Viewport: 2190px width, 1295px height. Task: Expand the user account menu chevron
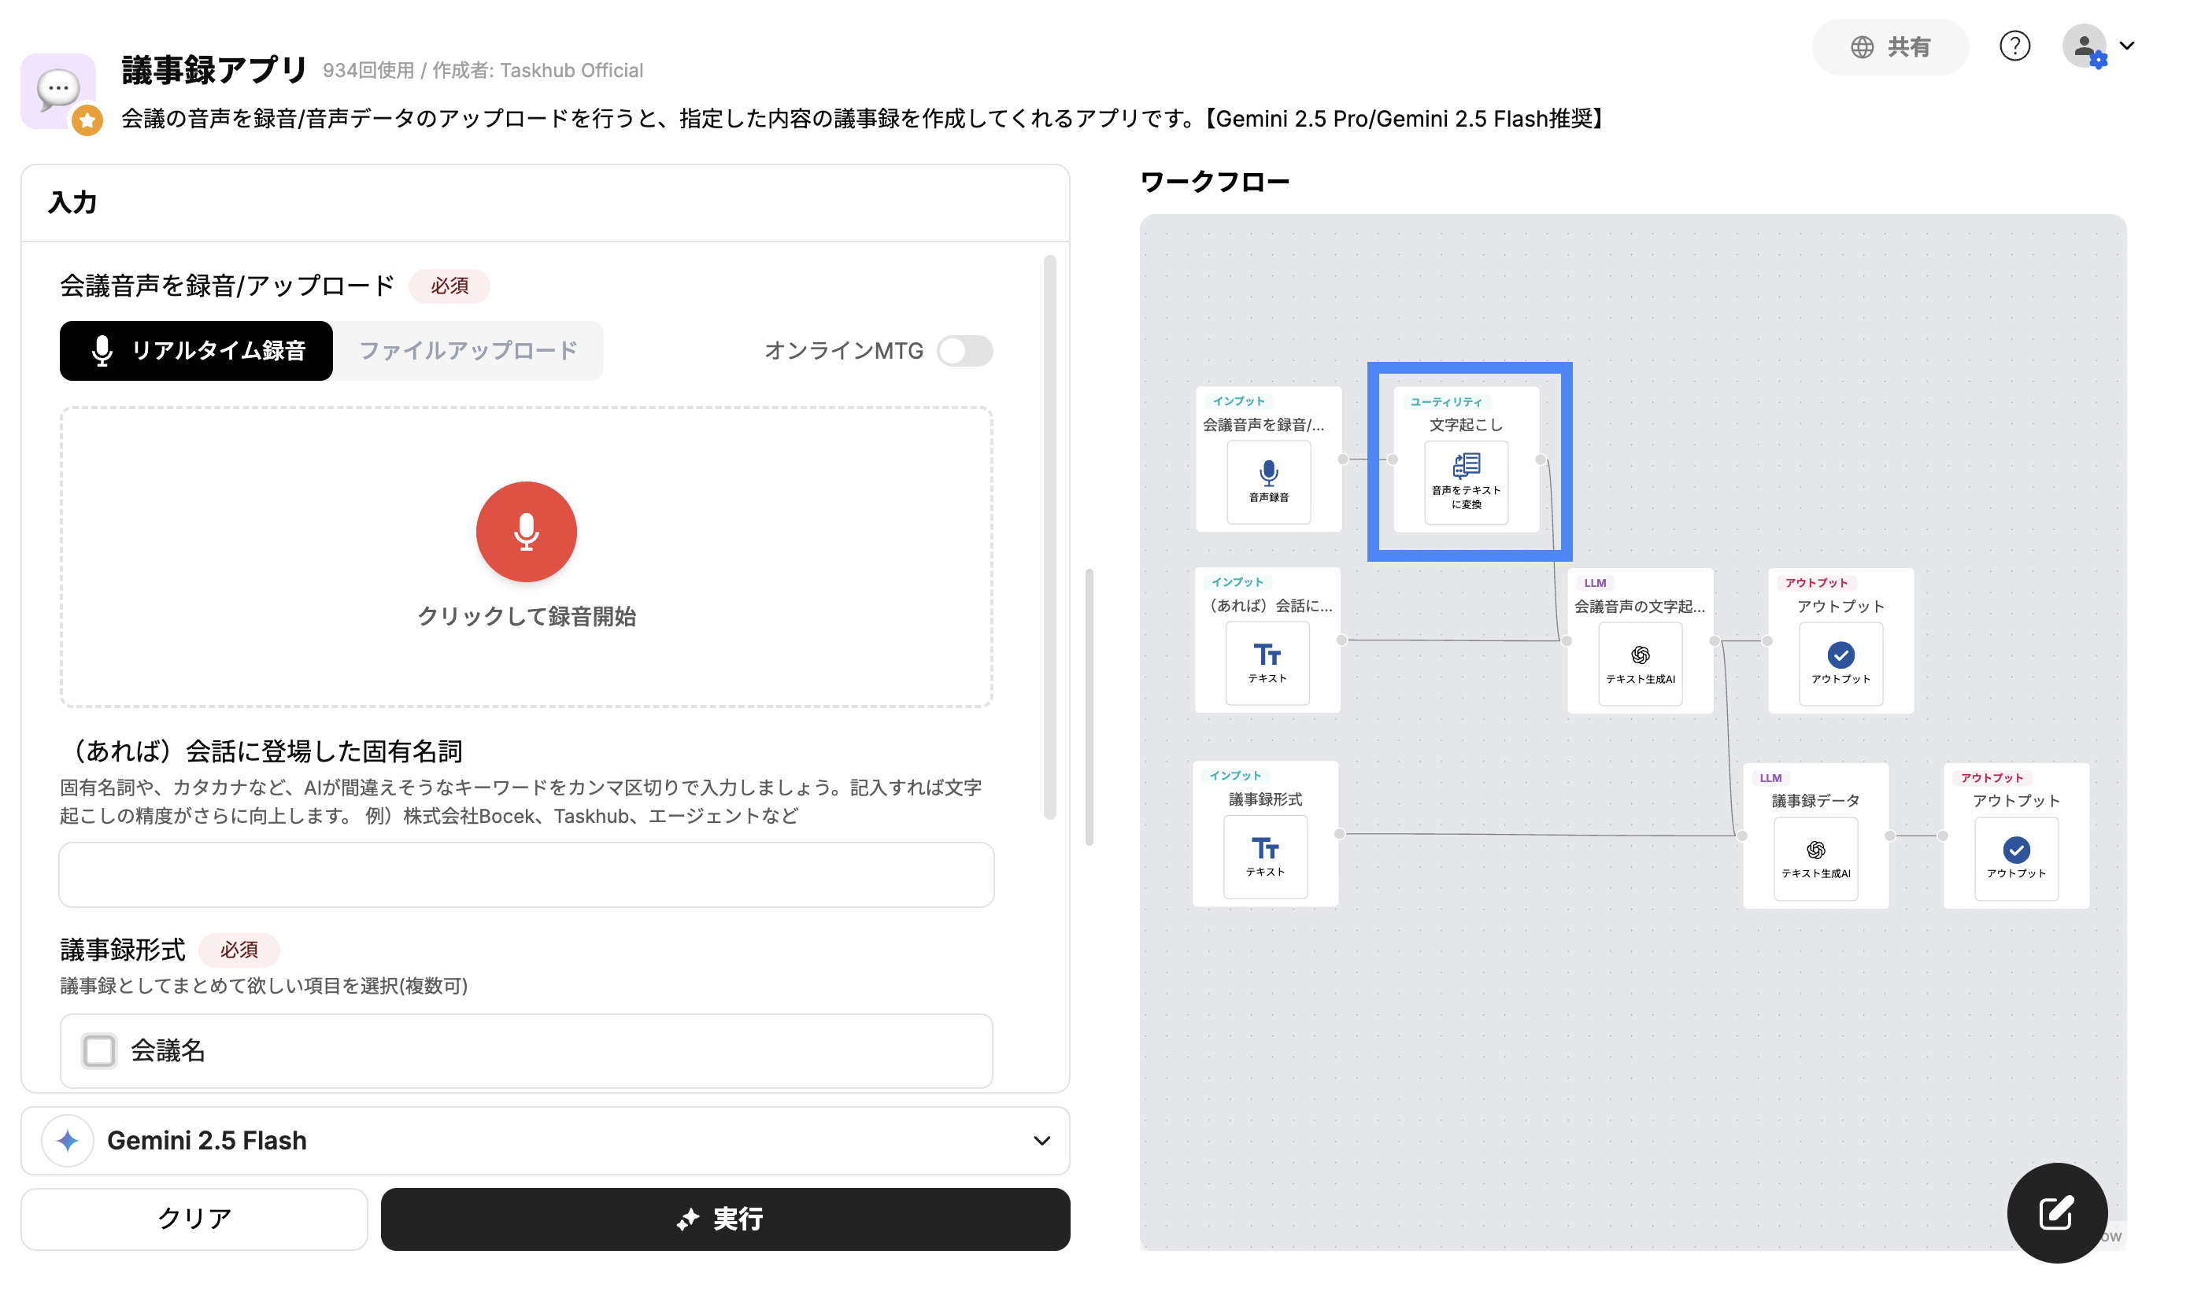tap(2127, 46)
